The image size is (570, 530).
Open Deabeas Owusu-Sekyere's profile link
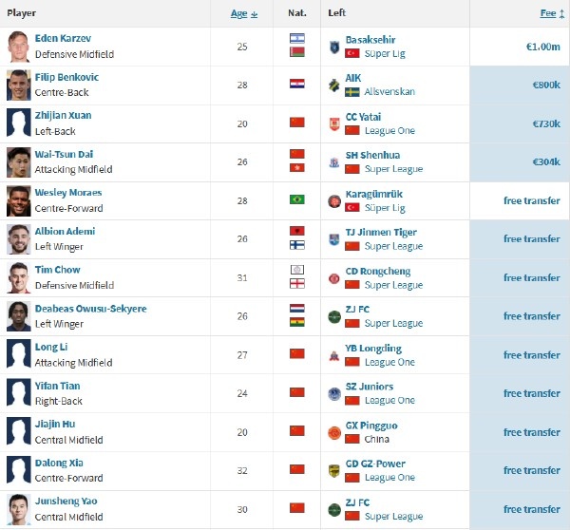point(90,309)
